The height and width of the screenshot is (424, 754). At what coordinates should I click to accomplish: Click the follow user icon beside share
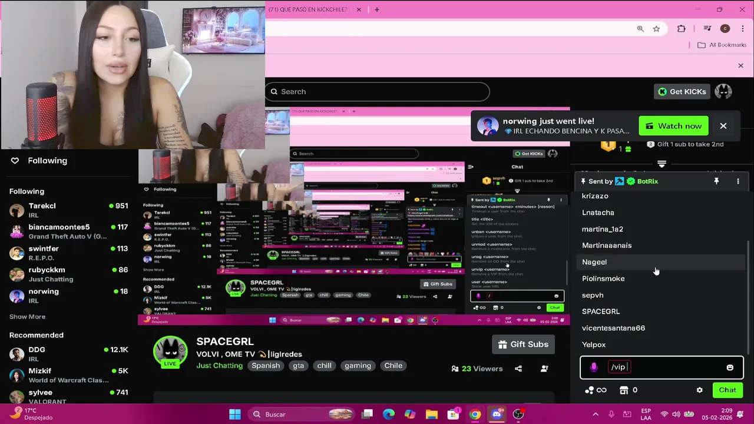click(544, 369)
